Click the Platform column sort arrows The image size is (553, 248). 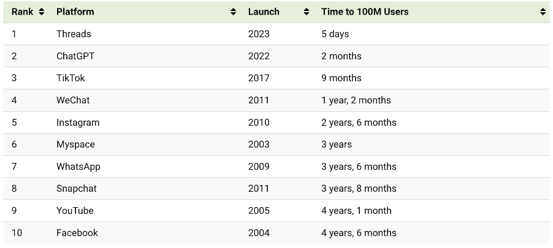point(233,12)
